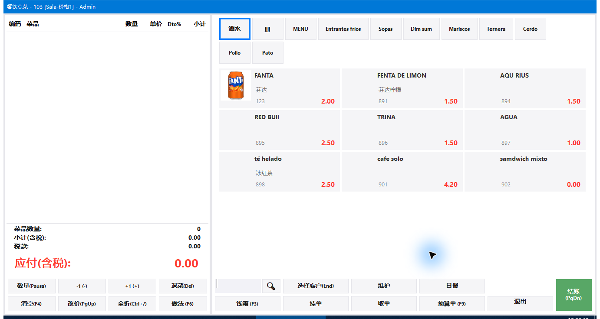
Task: Open 选择客户(End) customer selection
Action: (316, 286)
